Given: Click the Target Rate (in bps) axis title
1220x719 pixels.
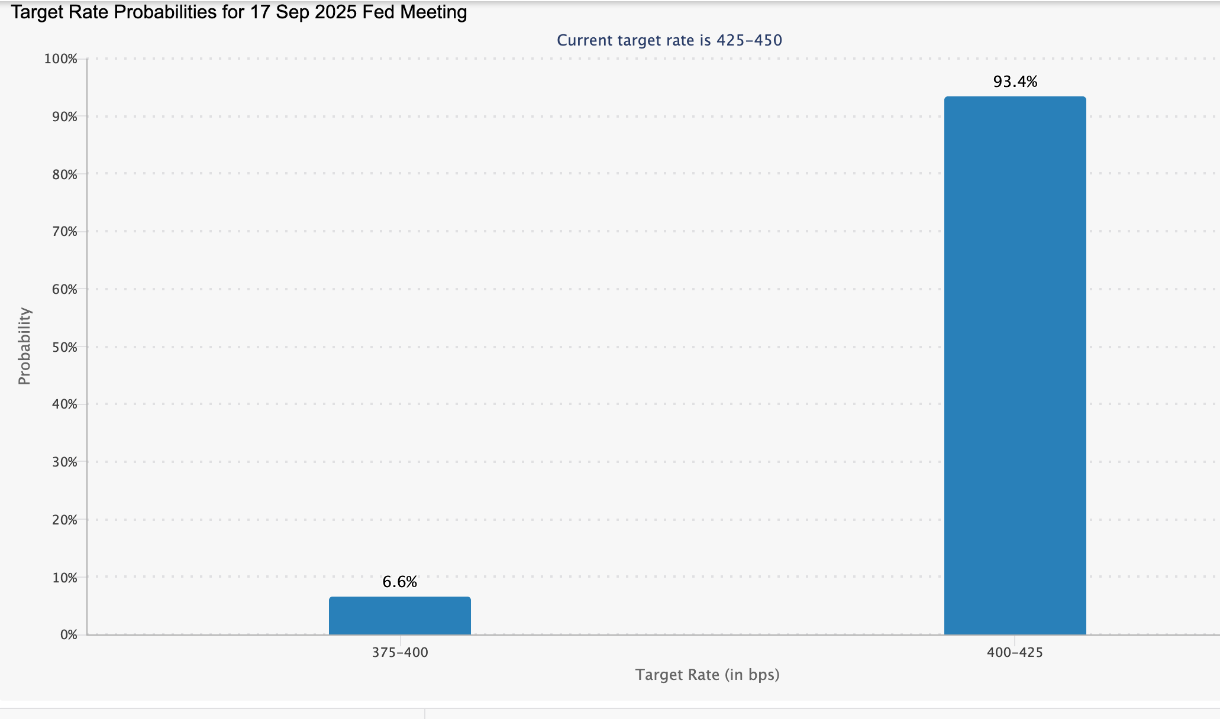Looking at the screenshot, I should [x=707, y=675].
